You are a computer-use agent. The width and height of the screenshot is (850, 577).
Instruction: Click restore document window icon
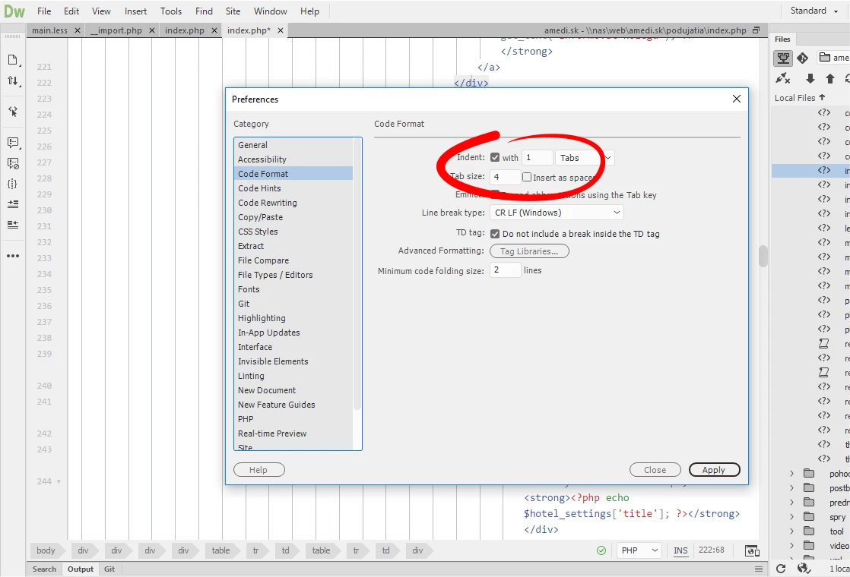click(x=756, y=30)
